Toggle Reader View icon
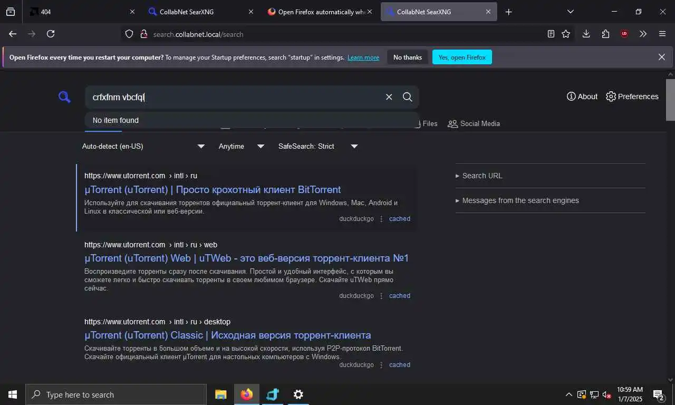 551,34
